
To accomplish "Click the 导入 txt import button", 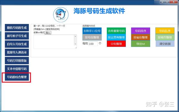I will (48, 33).
